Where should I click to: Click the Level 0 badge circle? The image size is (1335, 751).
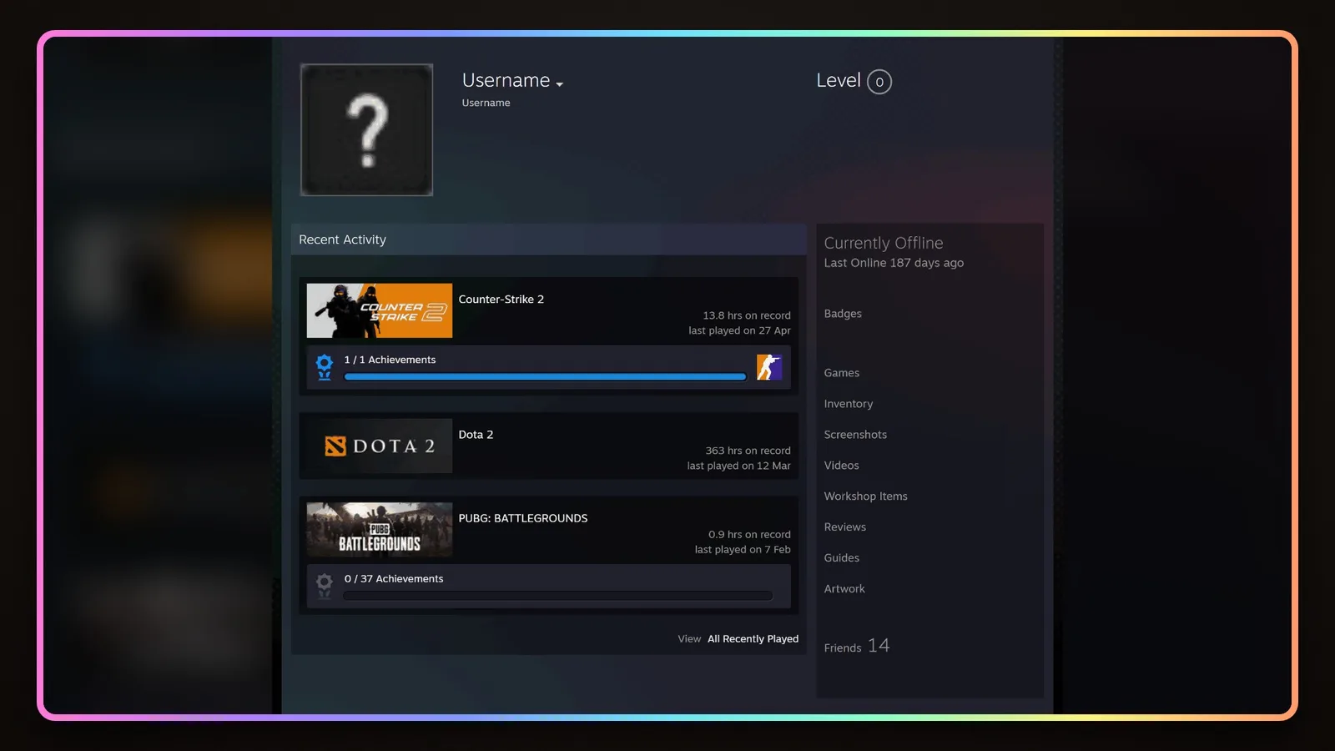tap(879, 82)
